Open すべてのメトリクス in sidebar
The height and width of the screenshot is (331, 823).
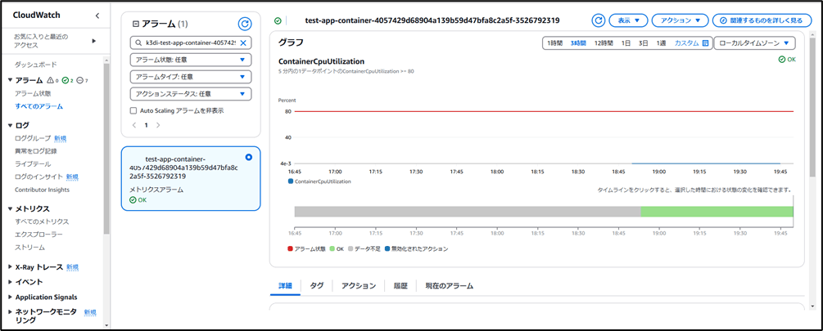[x=42, y=222]
